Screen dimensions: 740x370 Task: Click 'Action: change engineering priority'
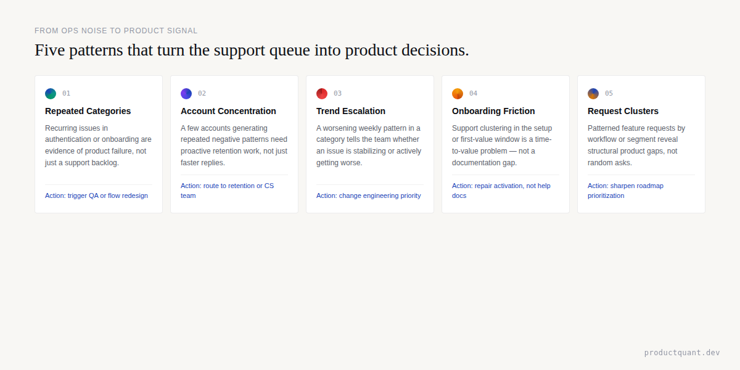click(x=369, y=195)
